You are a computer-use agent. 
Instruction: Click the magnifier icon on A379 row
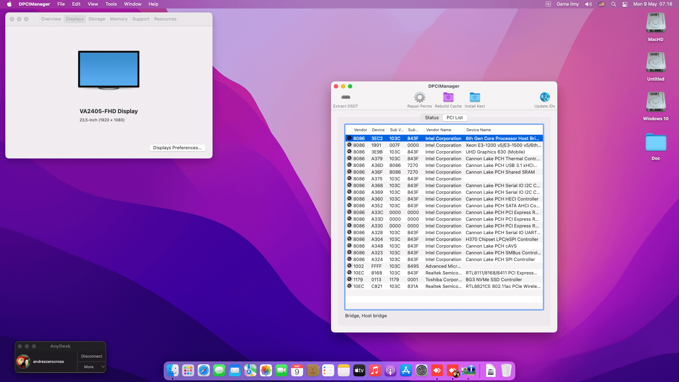349,158
